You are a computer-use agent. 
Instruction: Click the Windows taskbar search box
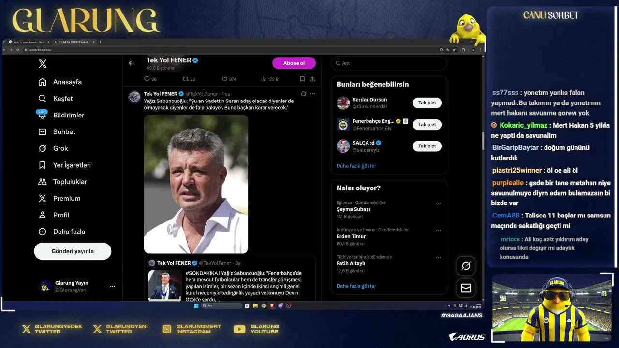[x=221, y=306]
